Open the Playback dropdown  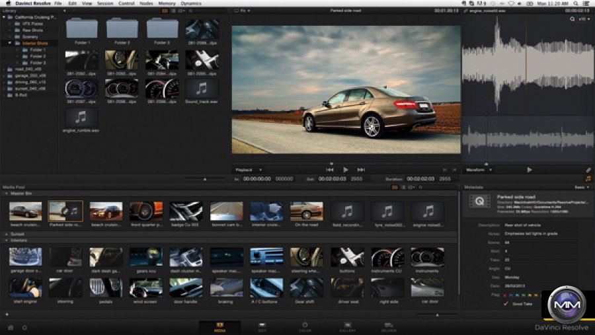point(249,170)
